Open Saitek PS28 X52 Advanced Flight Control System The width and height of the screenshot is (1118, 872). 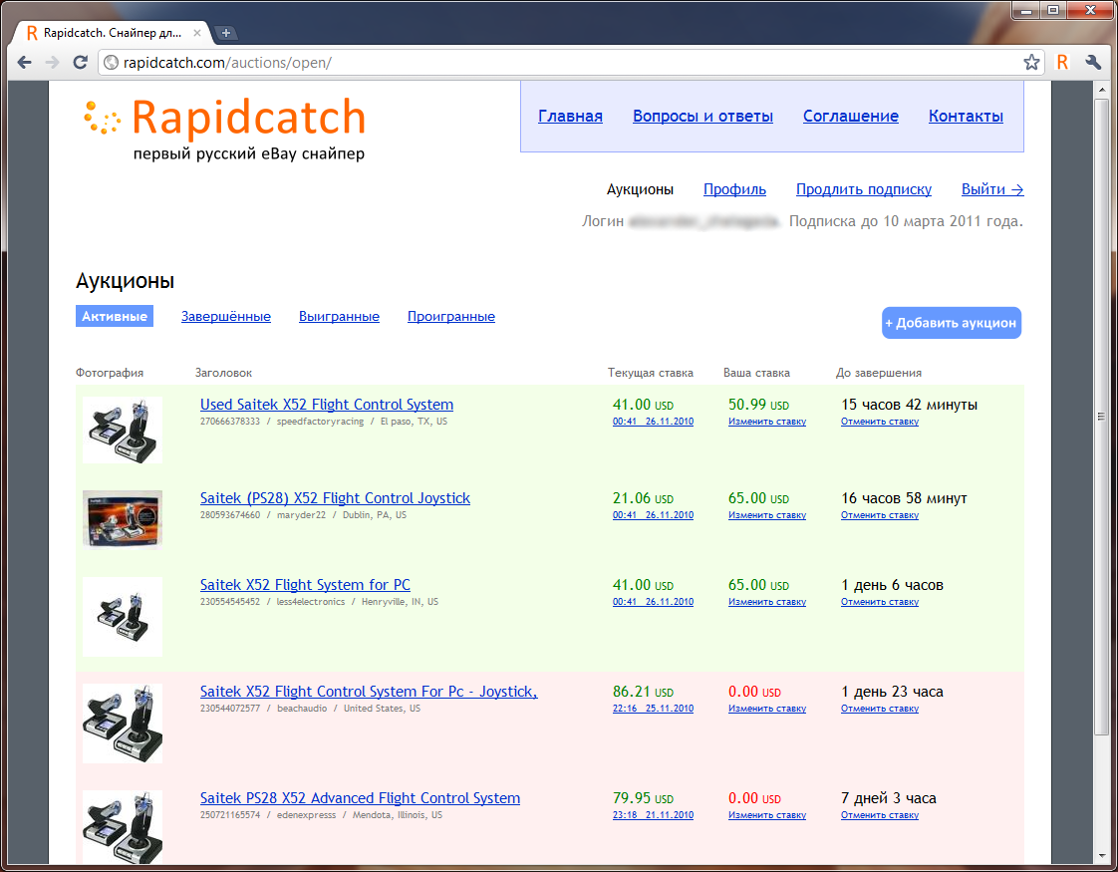(360, 798)
